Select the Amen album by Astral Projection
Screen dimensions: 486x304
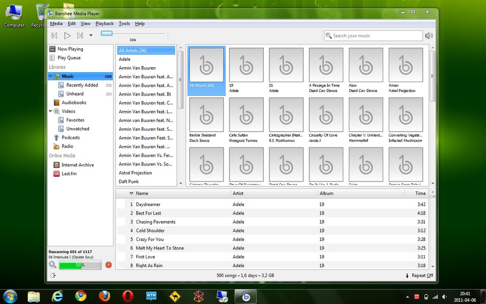[x=406, y=70]
